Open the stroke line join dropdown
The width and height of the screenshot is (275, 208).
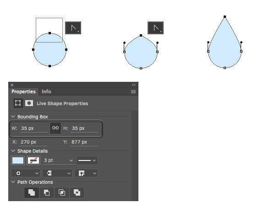point(86,173)
